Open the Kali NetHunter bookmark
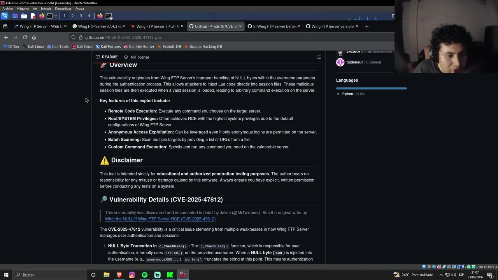 (x=139, y=47)
